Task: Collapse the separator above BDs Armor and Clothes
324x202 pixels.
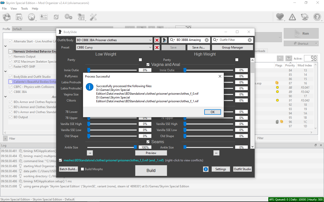Action: click(5, 97)
